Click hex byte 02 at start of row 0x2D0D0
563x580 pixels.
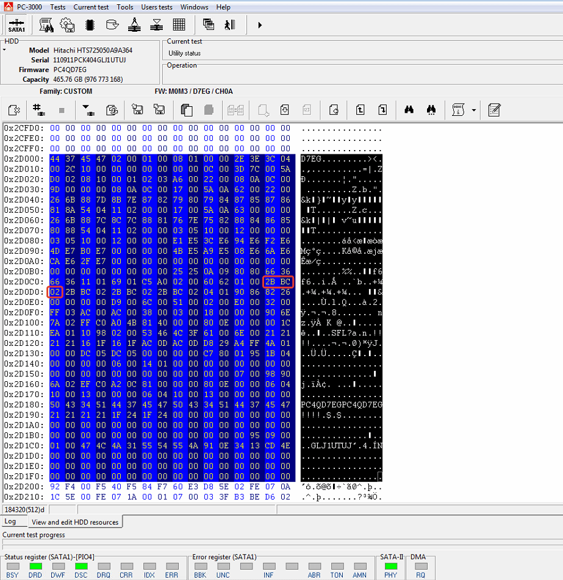(x=55, y=292)
